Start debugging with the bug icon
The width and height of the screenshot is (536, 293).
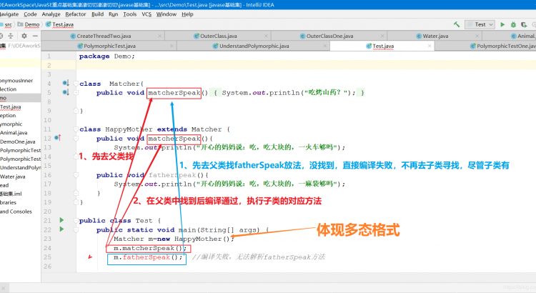click(515, 24)
